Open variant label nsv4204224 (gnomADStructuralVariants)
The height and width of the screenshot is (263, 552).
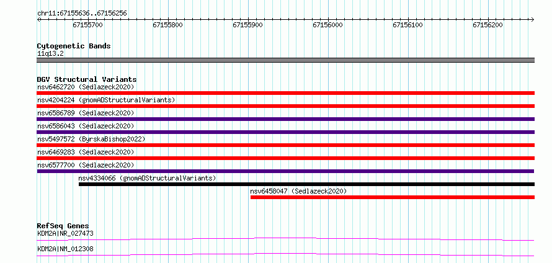106,100
